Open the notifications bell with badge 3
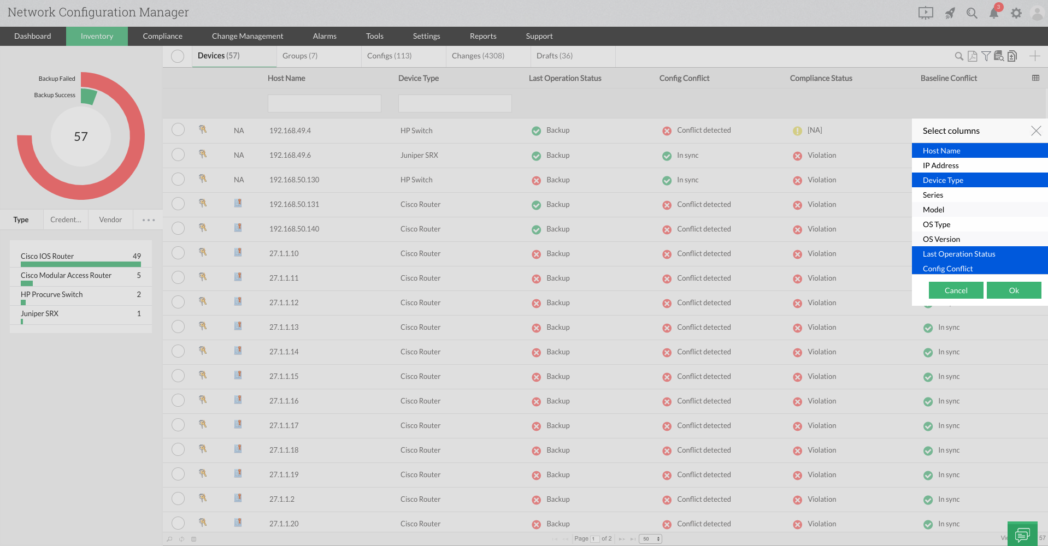1048x546 pixels. pos(994,13)
